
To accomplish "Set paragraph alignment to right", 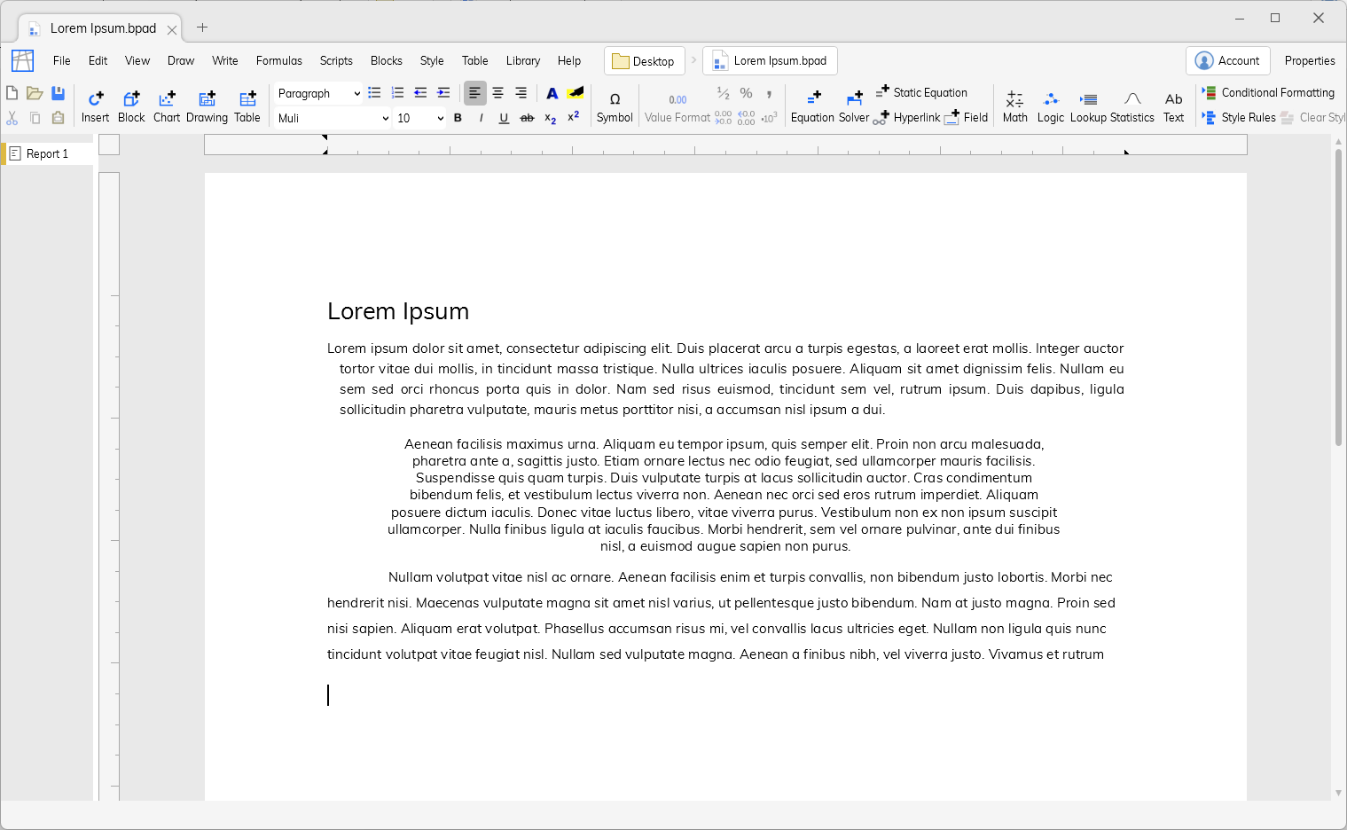I will point(521,93).
